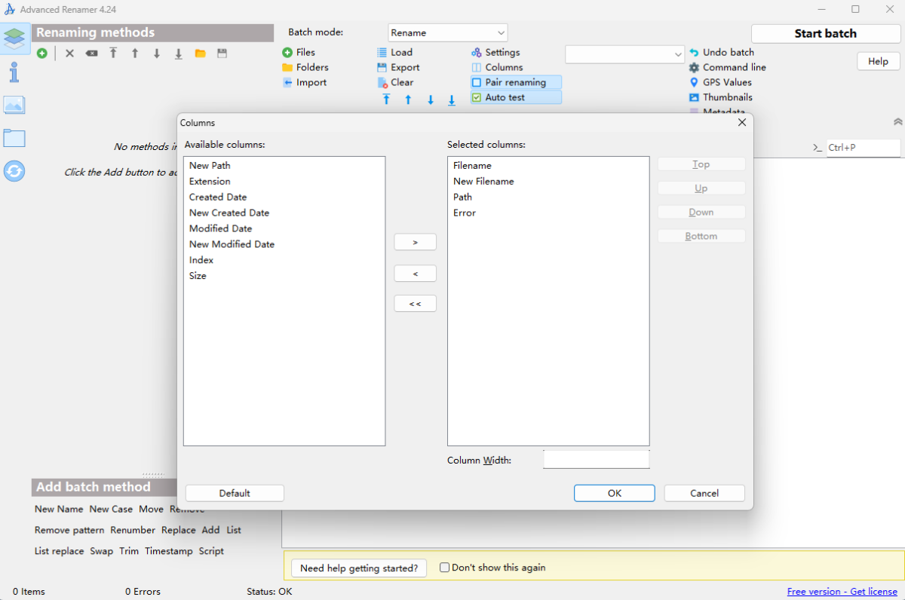This screenshot has height=600, width=905.
Task: Switch to Thumbnails view
Action: tap(721, 97)
